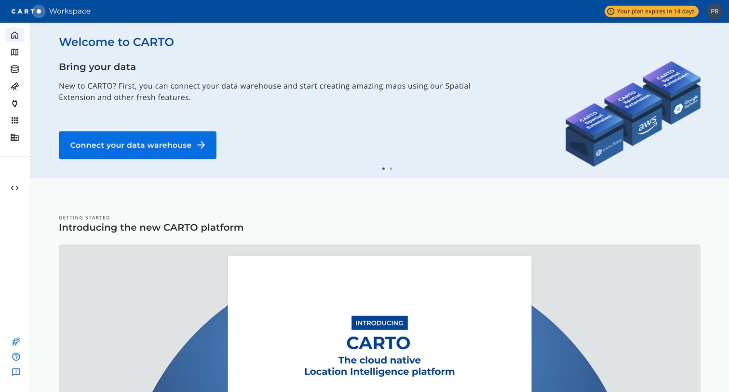Open the Connections plug icon
Screen dimensions: 729x392
click(x=15, y=104)
